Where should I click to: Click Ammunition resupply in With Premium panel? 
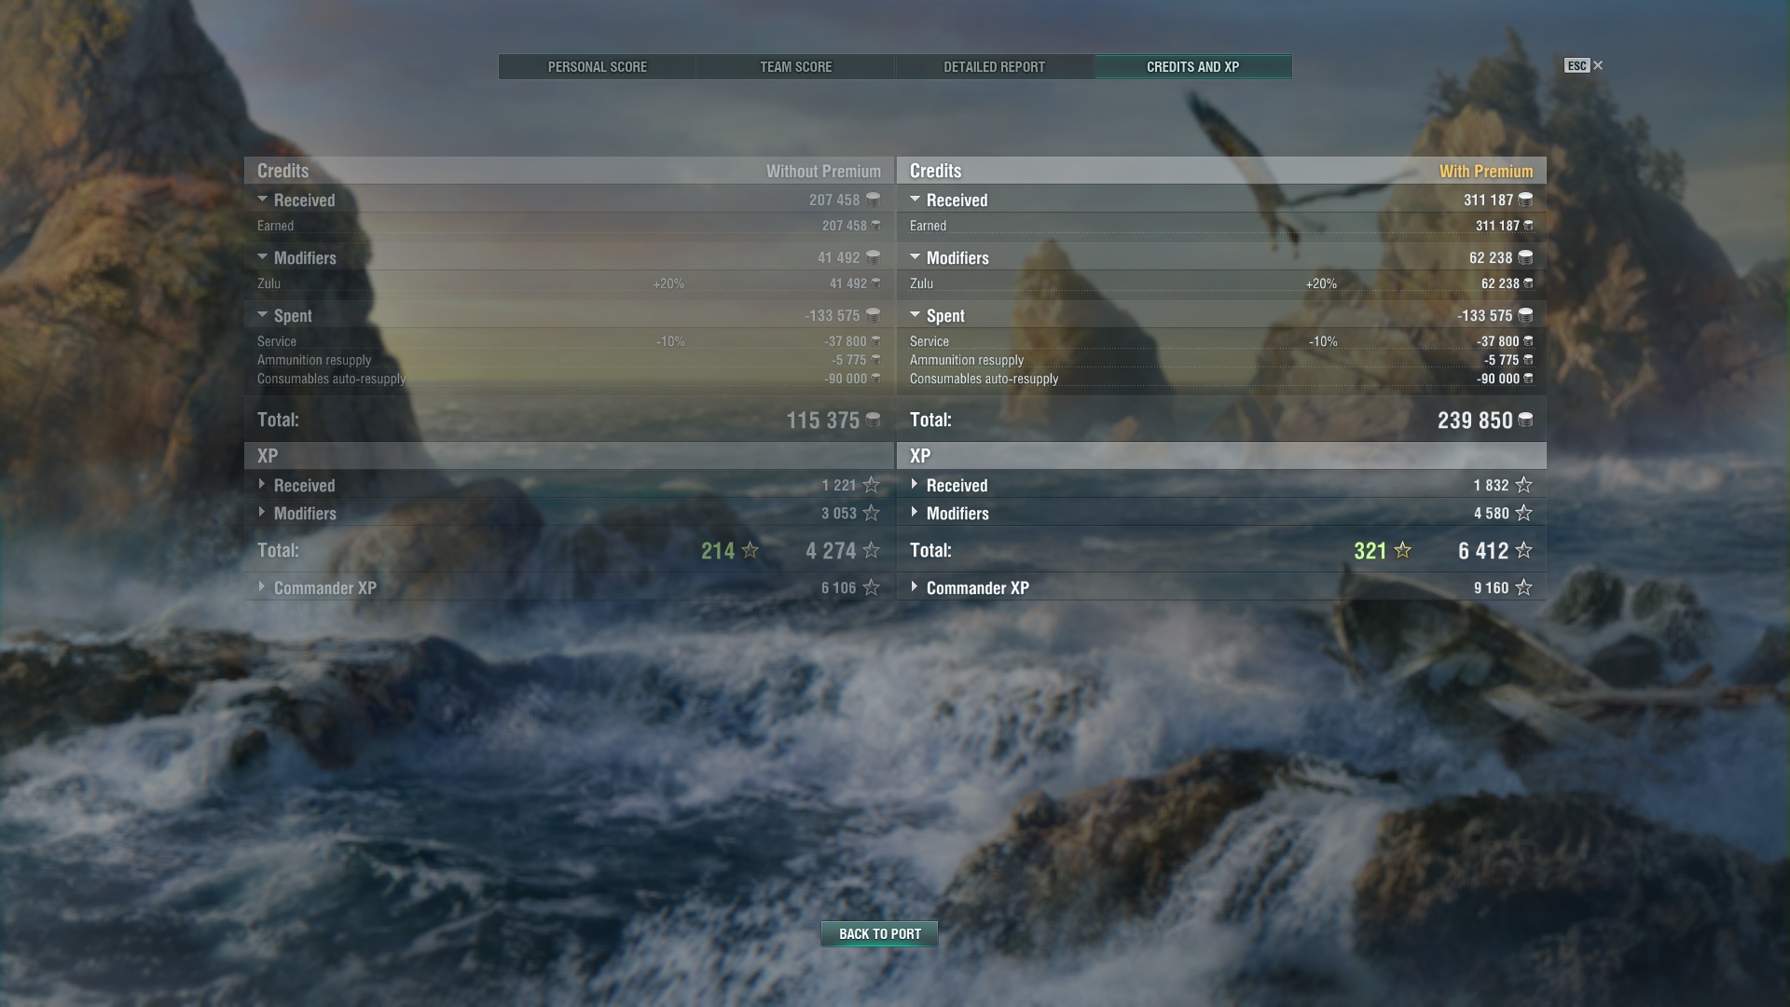click(x=1221, y=360)
